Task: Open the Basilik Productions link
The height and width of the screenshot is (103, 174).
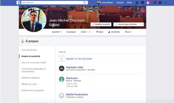Action: coord(77,95)
